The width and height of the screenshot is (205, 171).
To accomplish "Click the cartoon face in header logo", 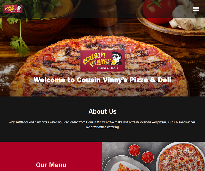I will pyautogui.click(x=19, y=8).
